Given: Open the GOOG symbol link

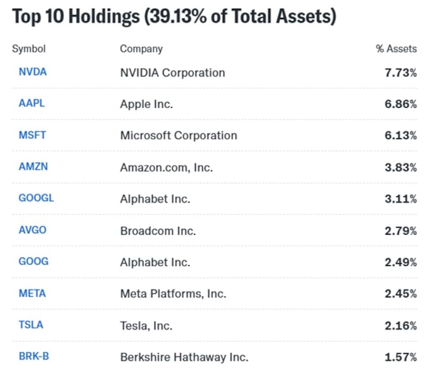Looking at the screenshot, I should pyautogui.click(x=33, y=261).
